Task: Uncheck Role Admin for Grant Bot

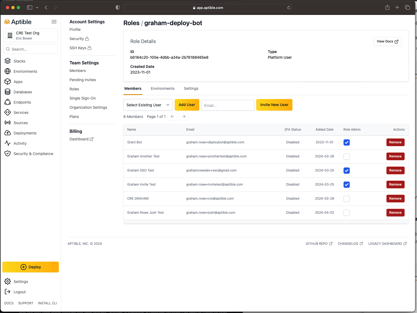Action: (x=347, y=142)
